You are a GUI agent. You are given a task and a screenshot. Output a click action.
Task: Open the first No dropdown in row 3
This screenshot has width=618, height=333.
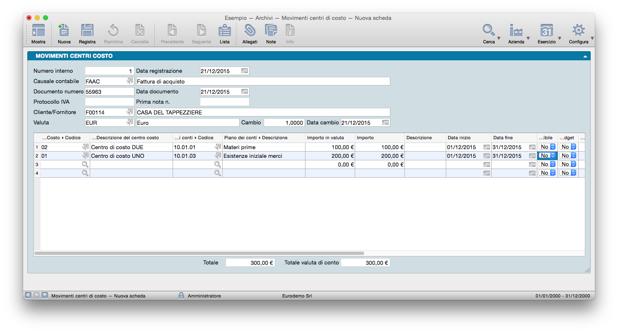[x=547, y=164]
